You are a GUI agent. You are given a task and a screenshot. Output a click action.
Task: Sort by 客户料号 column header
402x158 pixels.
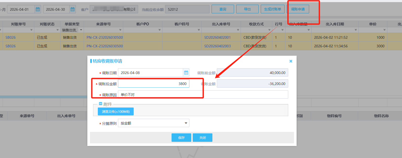point(182,24)
